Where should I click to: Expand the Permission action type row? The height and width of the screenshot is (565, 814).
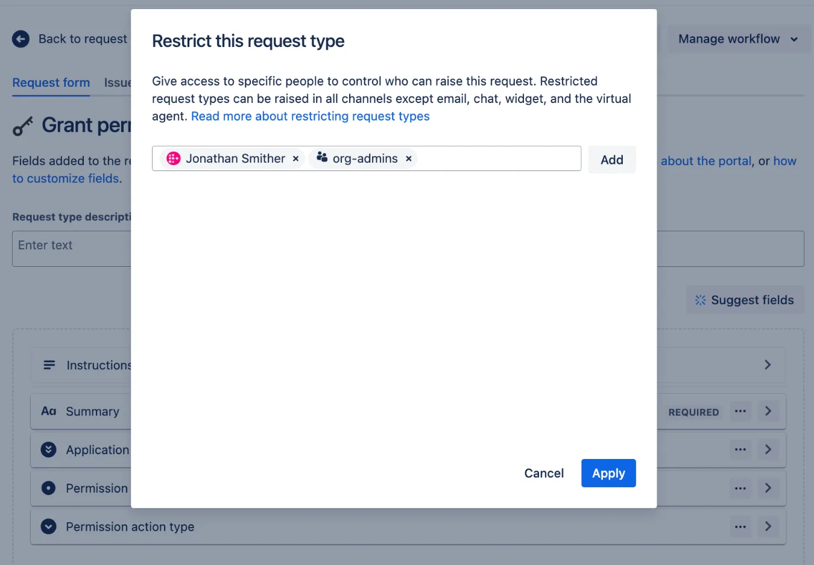[768, 526]
